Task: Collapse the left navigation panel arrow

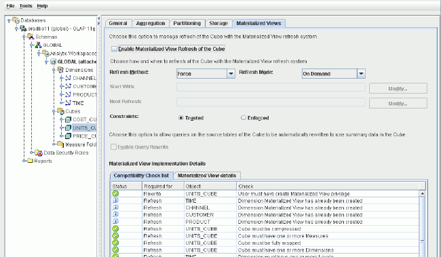Action: coord(99,18)
